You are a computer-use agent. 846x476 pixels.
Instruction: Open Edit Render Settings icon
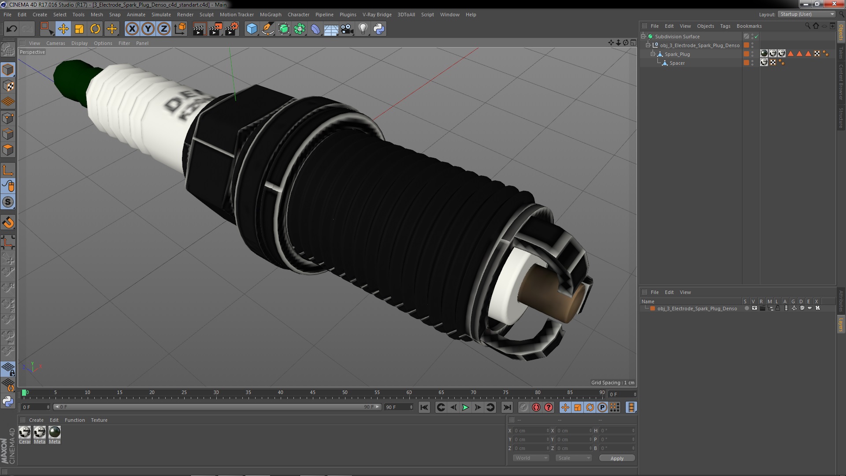point(232,29)
